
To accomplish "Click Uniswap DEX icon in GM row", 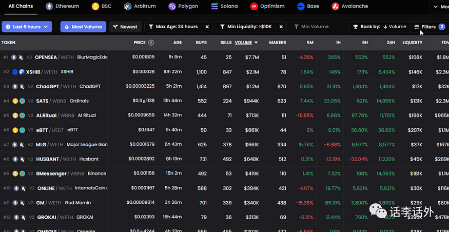I will coord(22,203).
